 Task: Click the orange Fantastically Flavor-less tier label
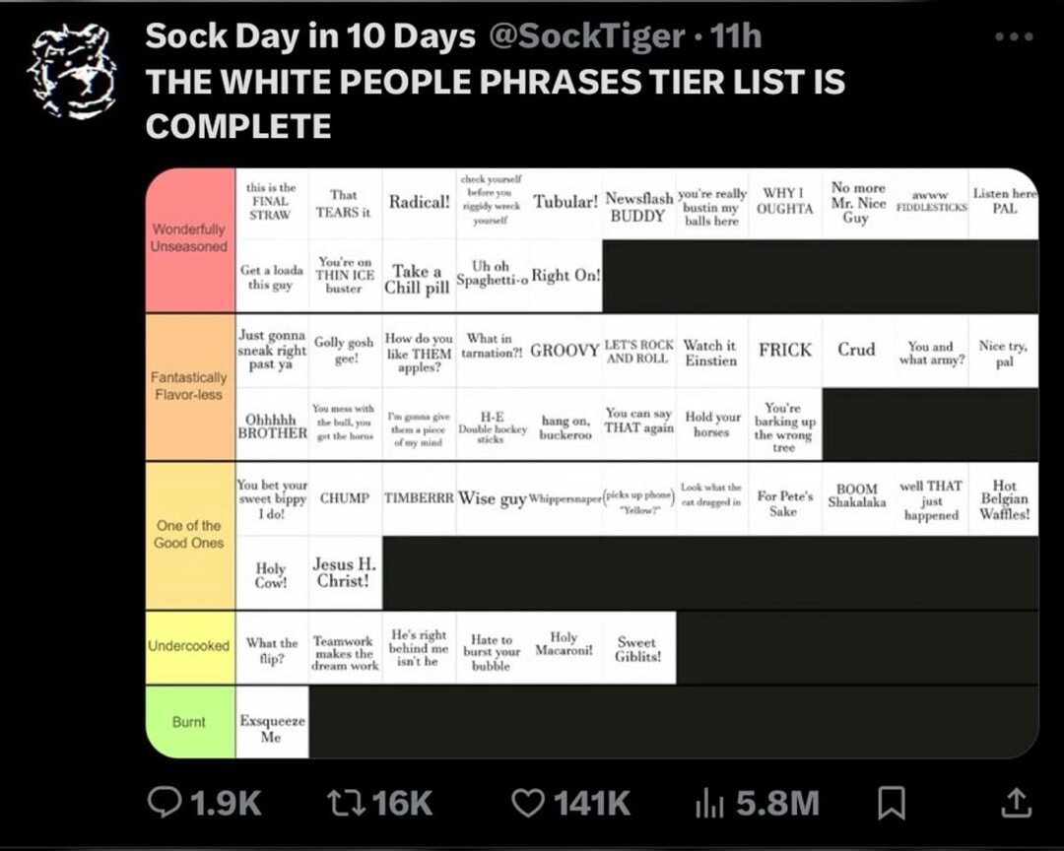190,386
